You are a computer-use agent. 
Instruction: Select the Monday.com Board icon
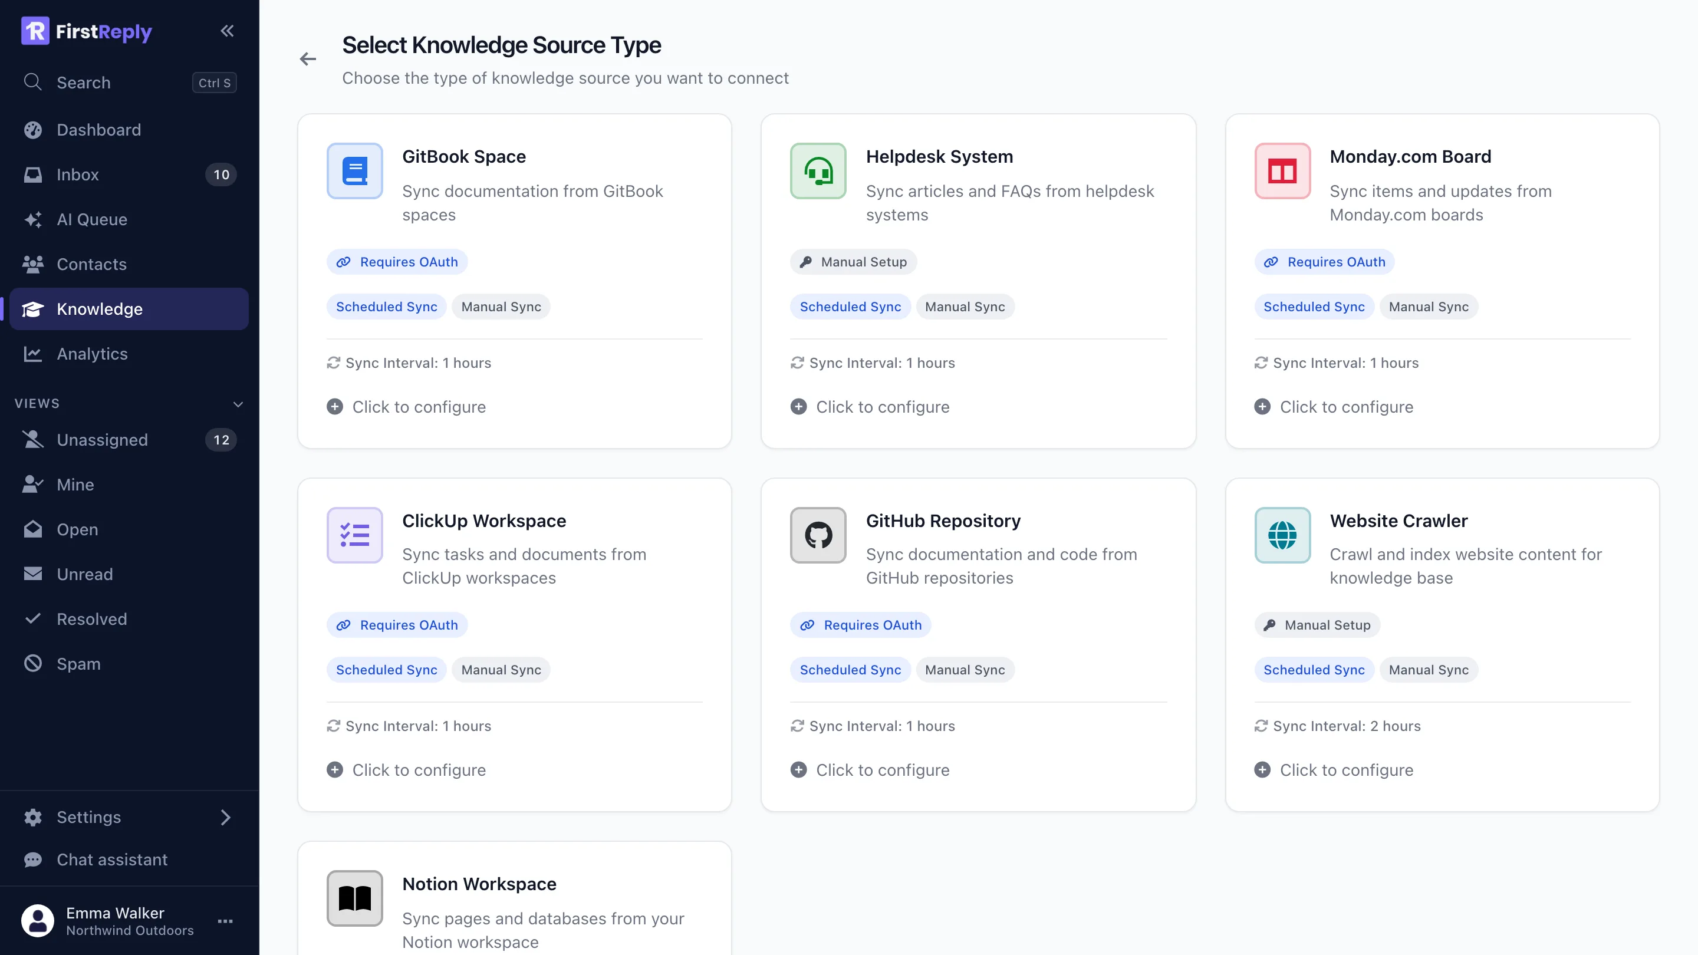1282,171
